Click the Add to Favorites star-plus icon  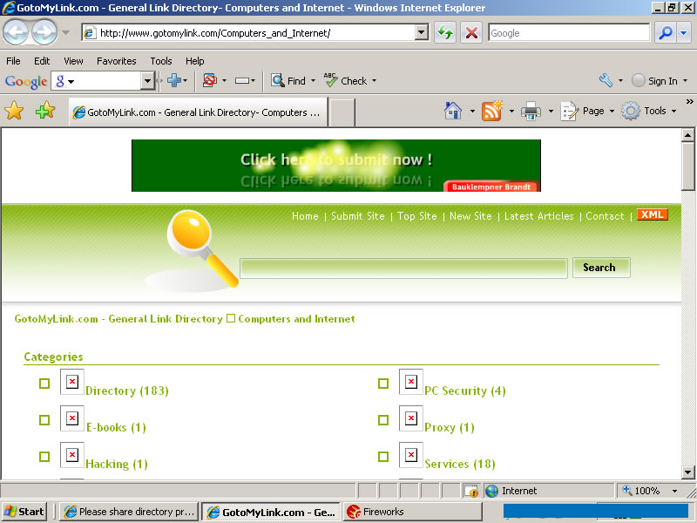click(45, 111)
